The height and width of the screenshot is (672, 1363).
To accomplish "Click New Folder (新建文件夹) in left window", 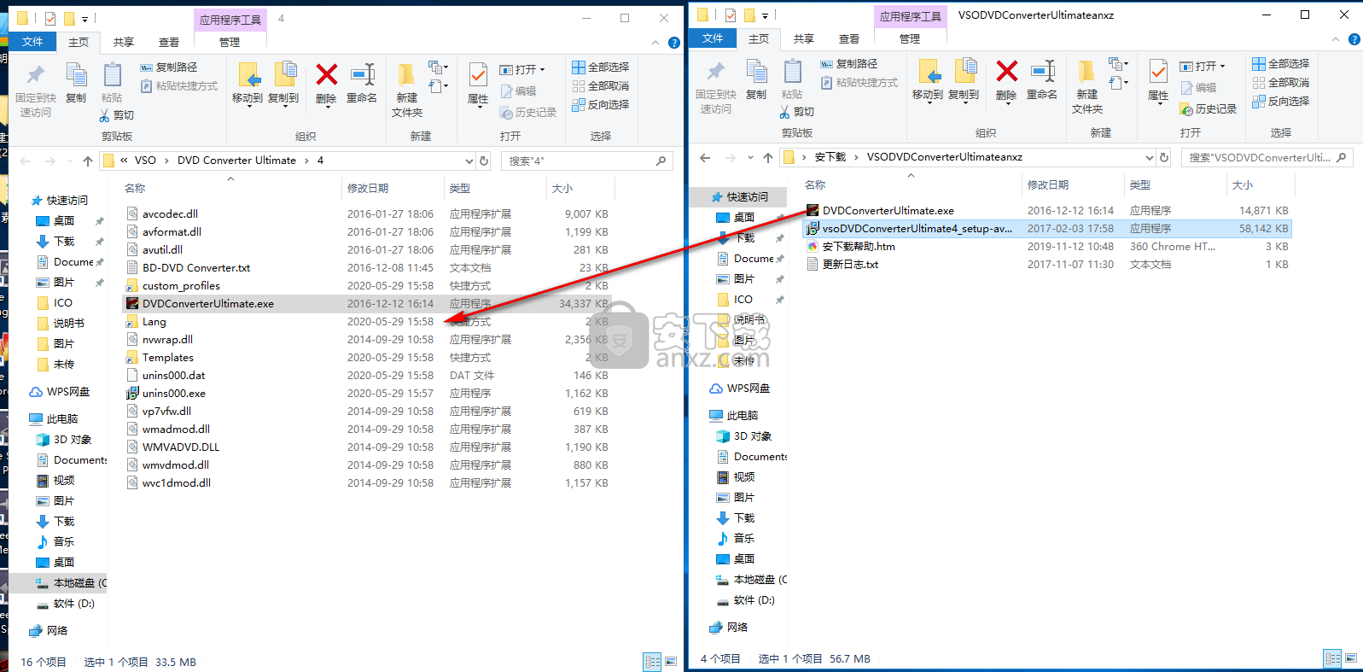I will (407, 90).
